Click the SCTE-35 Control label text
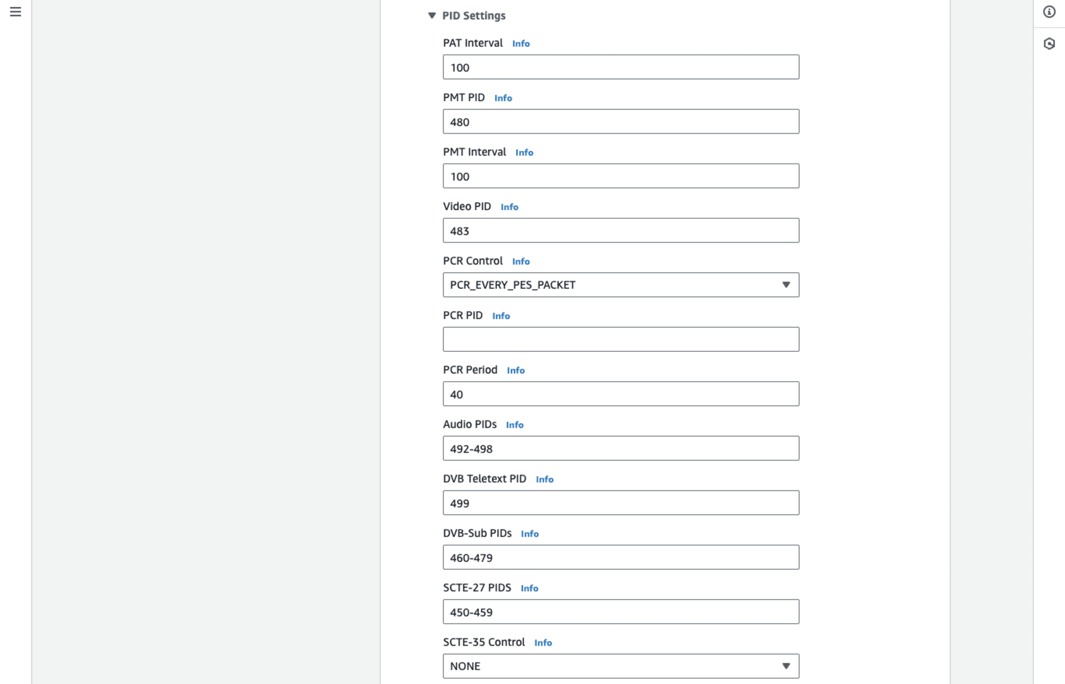 (x=484, y=642)
